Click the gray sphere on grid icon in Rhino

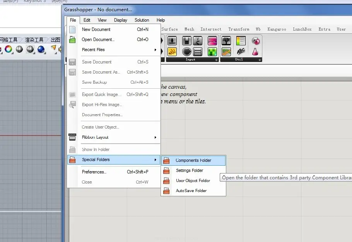(30, 49)
